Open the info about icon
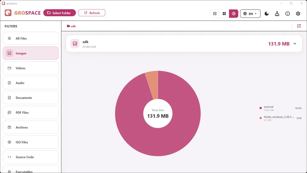The height and width of the screenshot is (173, 307). point(287,14)
